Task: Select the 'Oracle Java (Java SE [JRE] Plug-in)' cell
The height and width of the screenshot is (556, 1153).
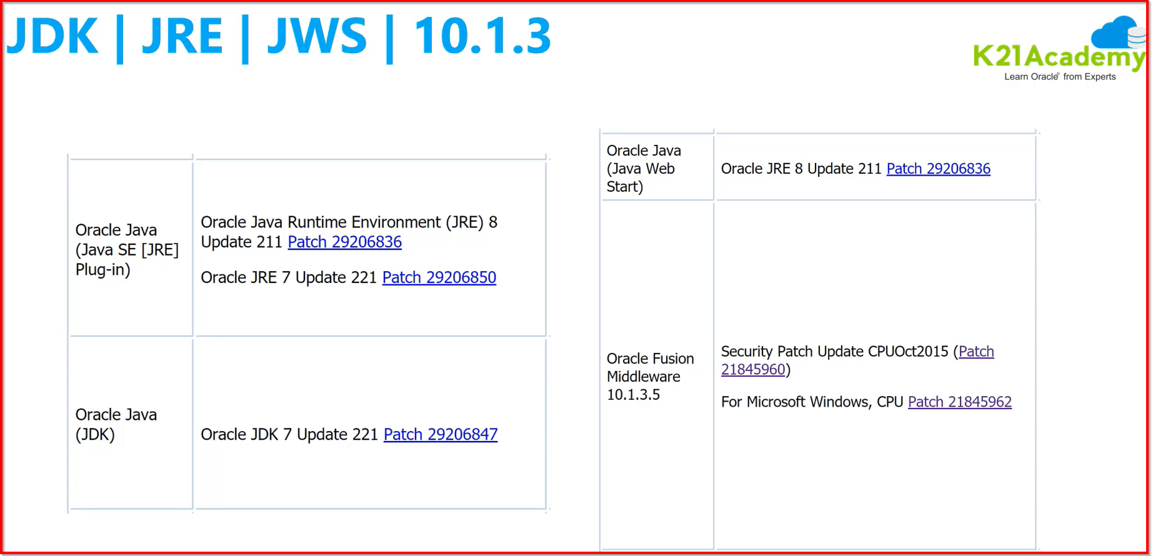Action: (131, 248)
